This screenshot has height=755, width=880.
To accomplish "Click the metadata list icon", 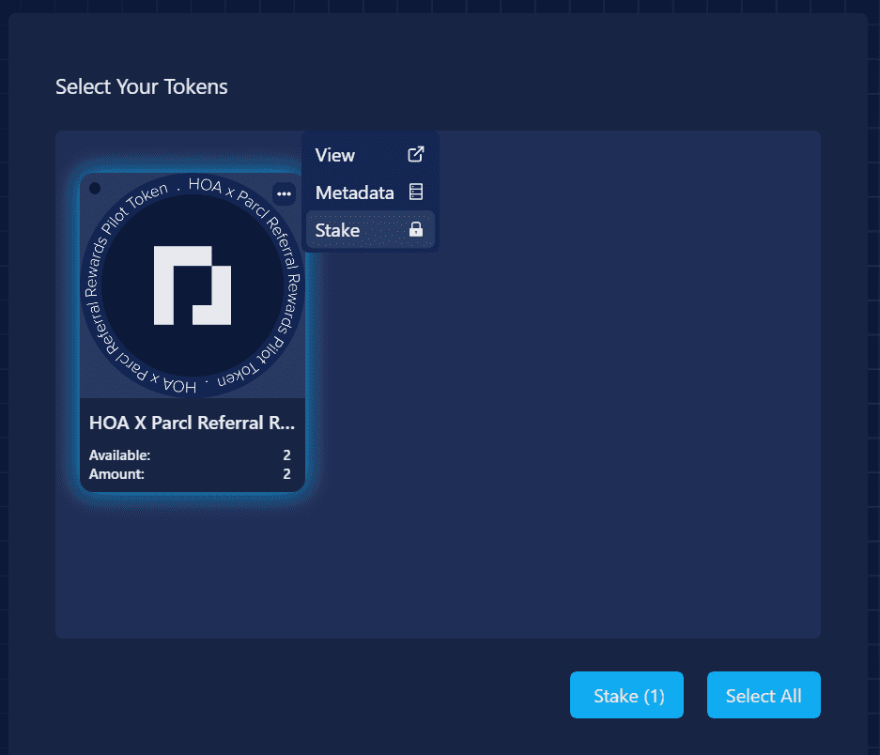I will tap(416, 192).
